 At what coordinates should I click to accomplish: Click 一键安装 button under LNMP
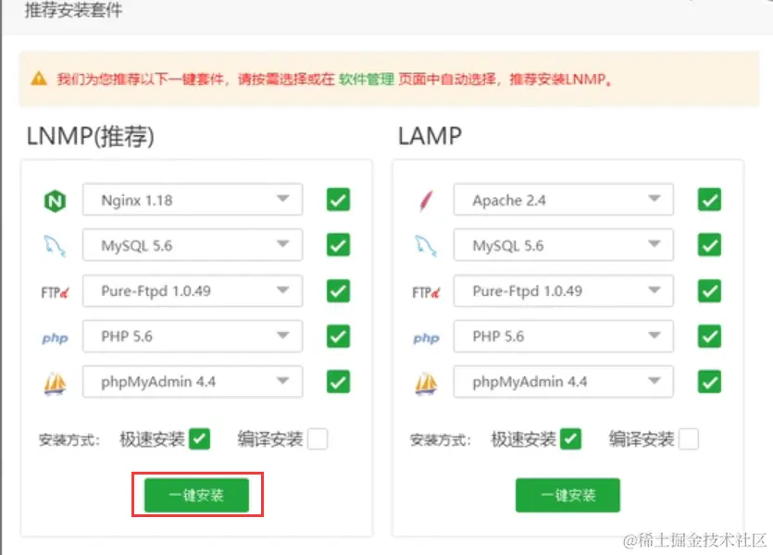(196, 495)
